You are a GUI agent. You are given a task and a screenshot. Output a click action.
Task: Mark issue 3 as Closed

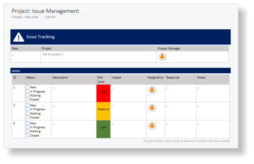click(x=27, y=135)
